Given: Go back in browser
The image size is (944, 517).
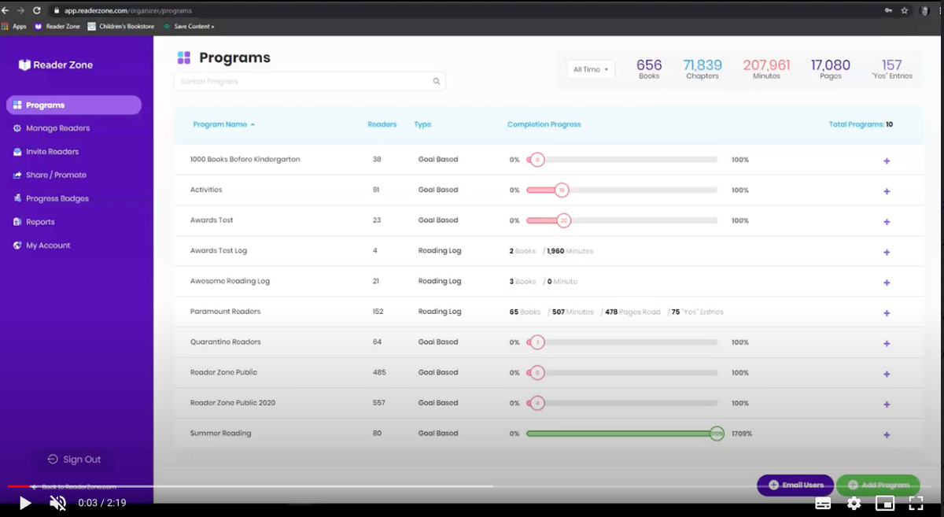Looking at the screenshot, I should coord(6,10).
